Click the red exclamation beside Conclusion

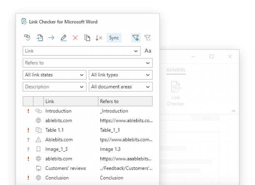(28, 178)
